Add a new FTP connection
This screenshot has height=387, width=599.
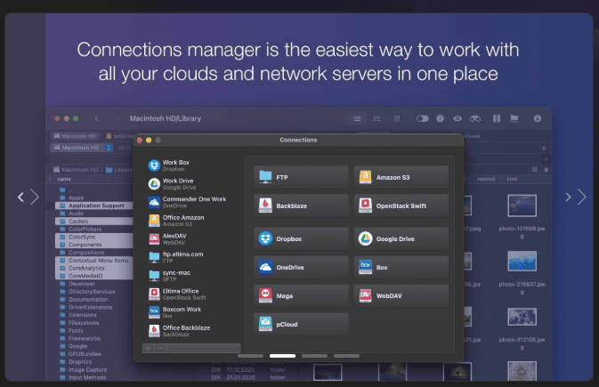[x=301, y=177]
